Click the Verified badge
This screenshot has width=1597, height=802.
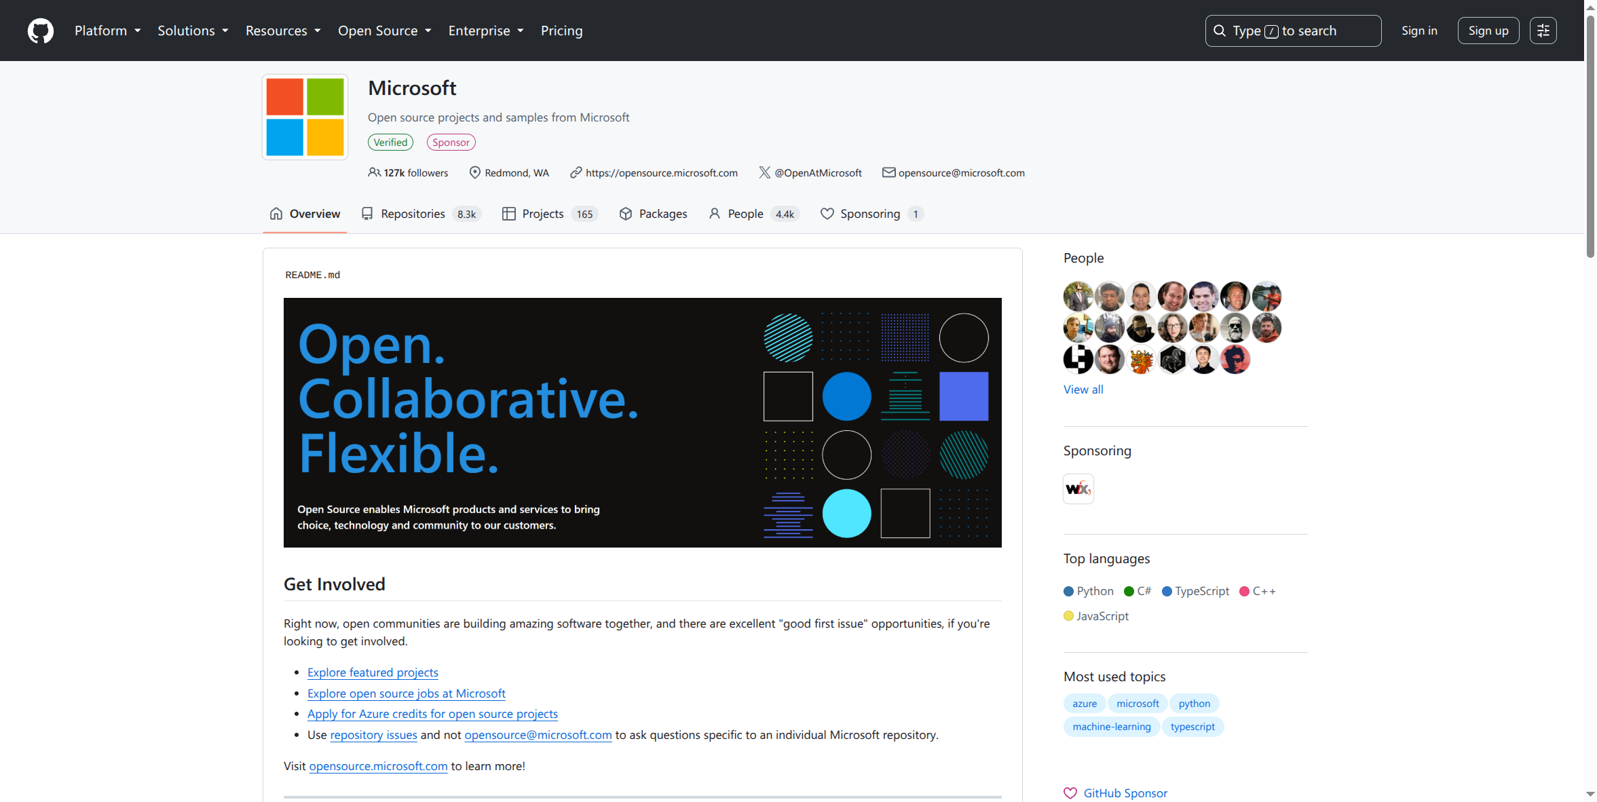click(x=390, y=142)
